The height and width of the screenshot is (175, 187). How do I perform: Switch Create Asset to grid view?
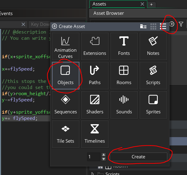pyautogui.click(x=153, y=26)
